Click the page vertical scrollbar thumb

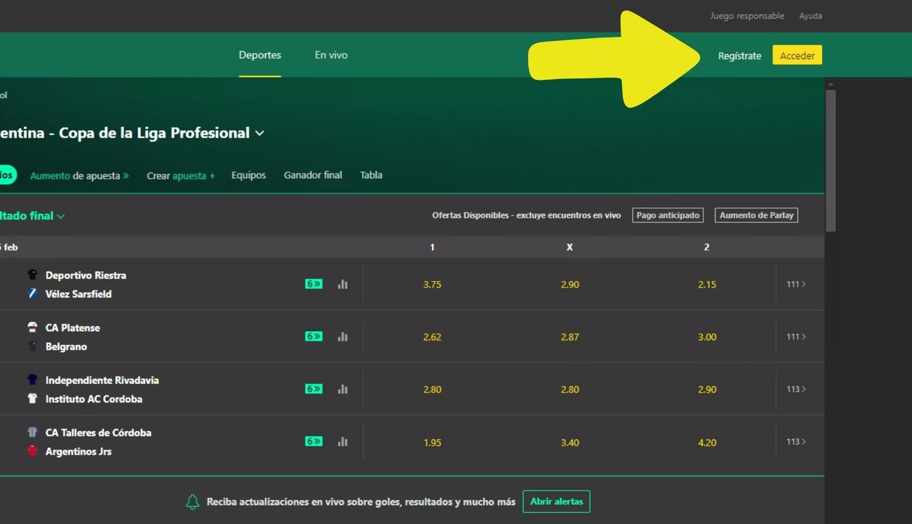(830, 160)
